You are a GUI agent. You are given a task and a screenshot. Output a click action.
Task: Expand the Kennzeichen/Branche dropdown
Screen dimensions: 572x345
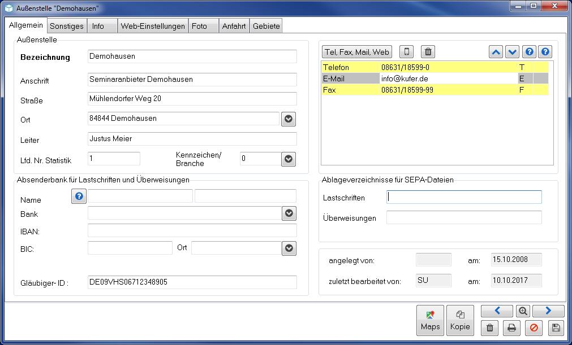tap(289, 159)
